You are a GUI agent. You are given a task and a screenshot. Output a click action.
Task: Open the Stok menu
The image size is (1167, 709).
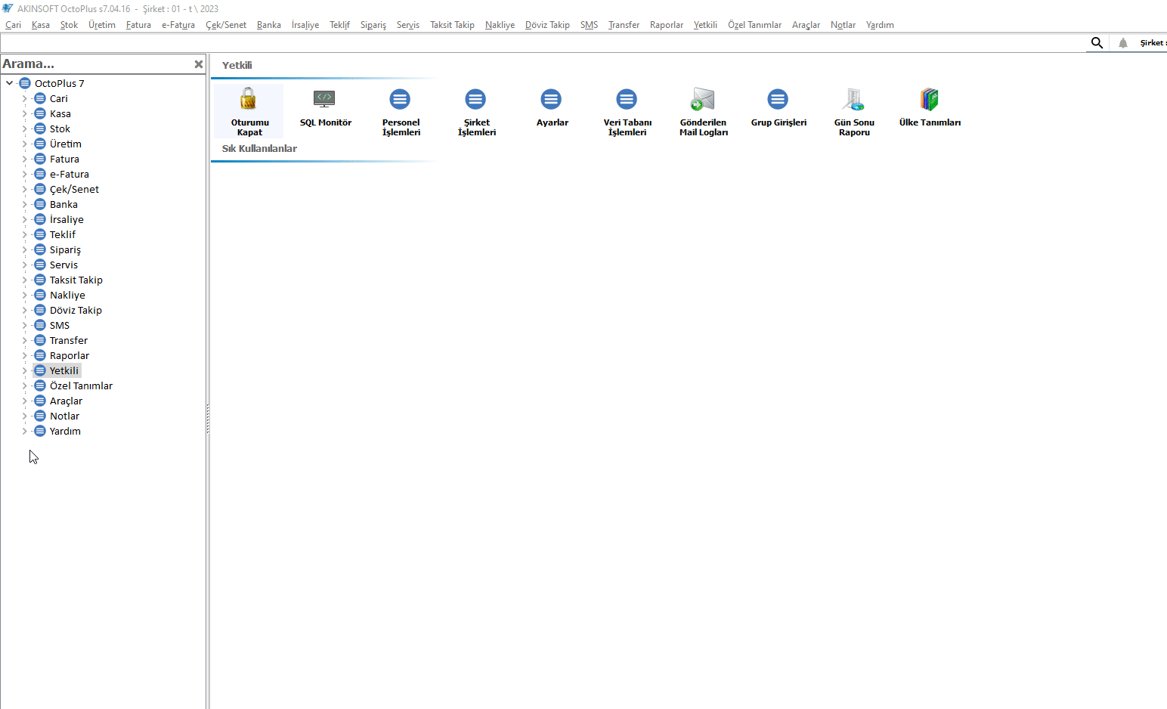tap(69, 25)
